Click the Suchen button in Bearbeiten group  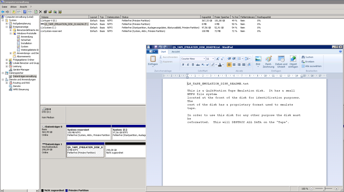coord(307,57)
